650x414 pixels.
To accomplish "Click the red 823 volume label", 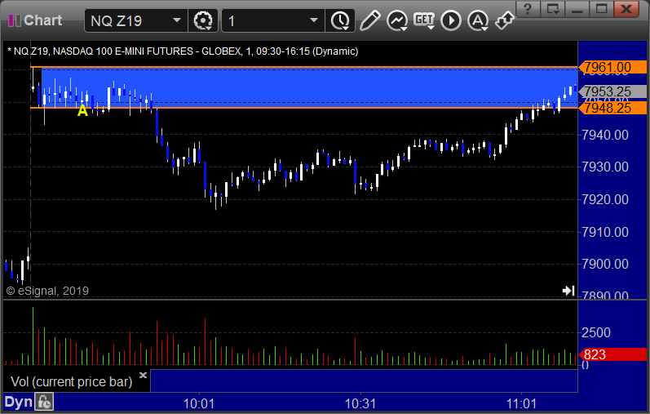I will click(x=613, y=354).
